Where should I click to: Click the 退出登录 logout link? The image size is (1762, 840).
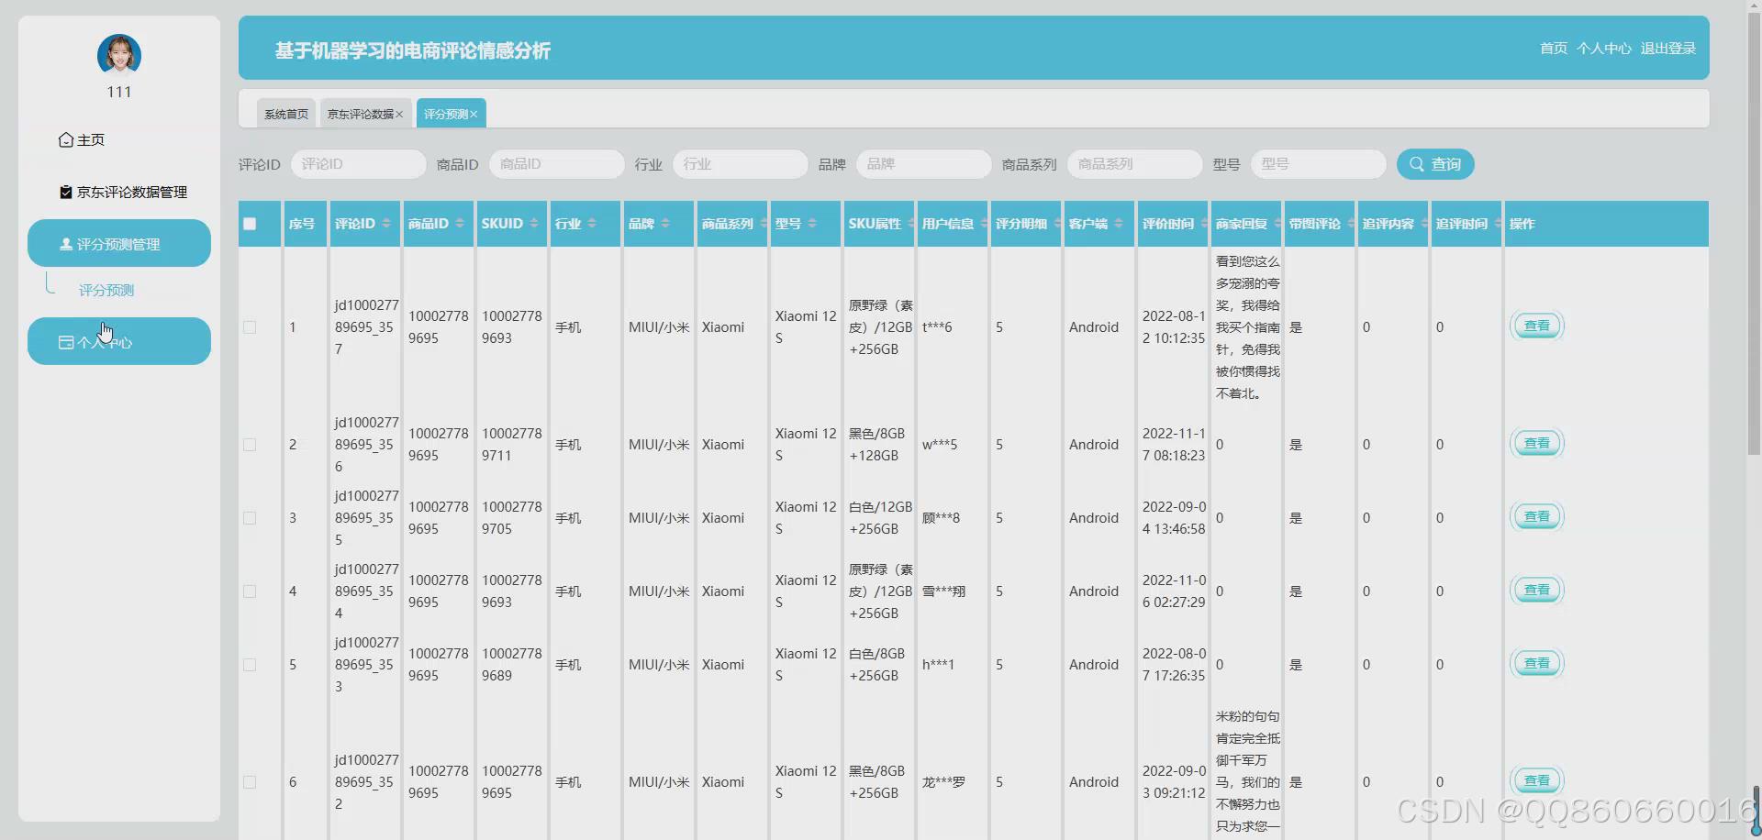(x=1668, y=49)
